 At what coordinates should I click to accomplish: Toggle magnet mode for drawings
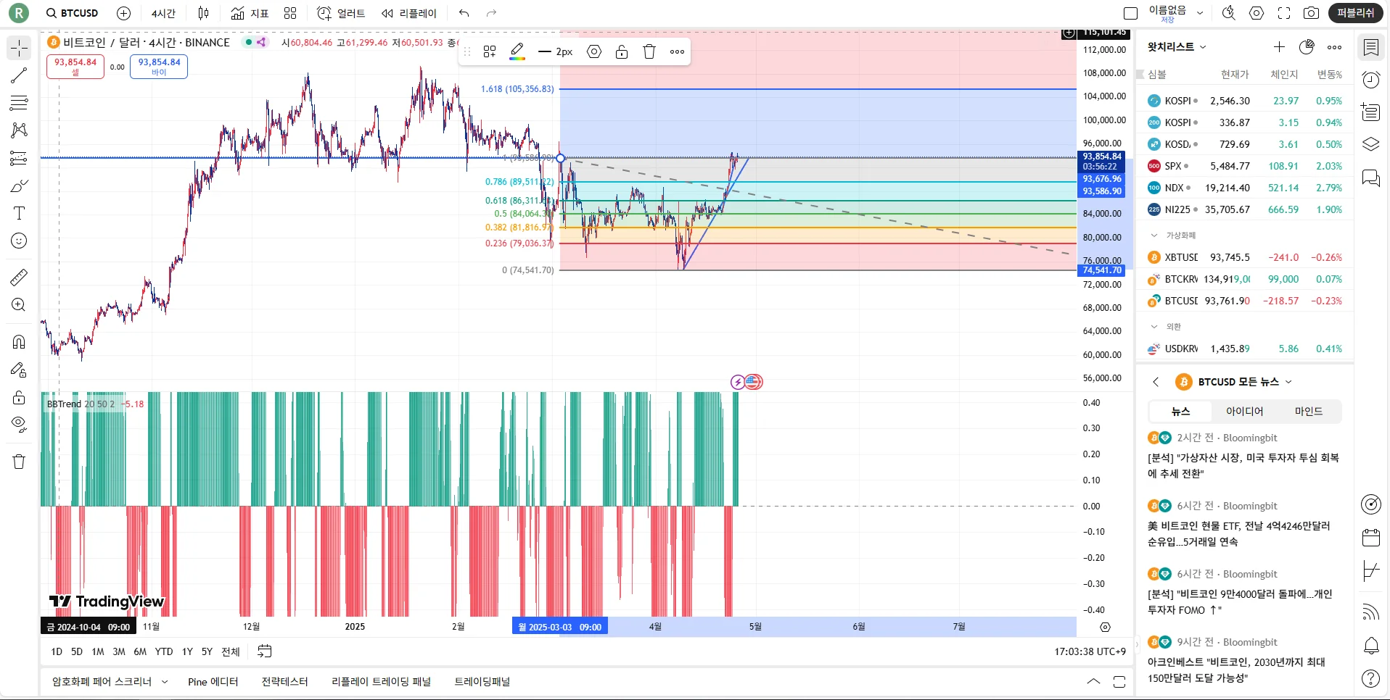click(19, 342)
